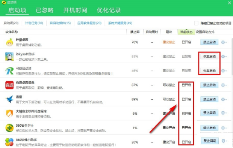Switch to 已忽略 tab
233x148 pixels.
click(x=45, y=10)
